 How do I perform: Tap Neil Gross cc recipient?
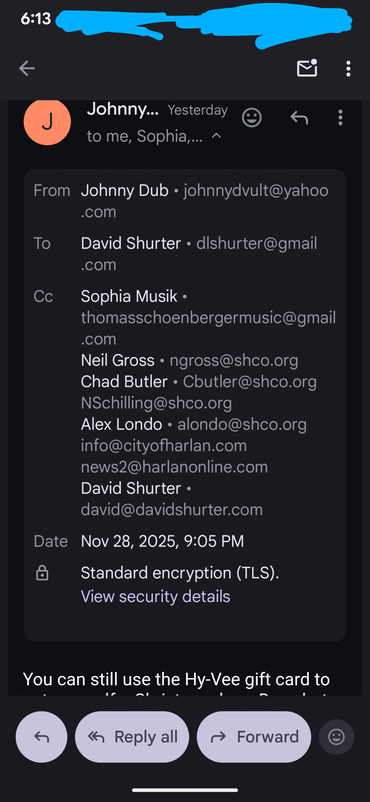(118, 360)
